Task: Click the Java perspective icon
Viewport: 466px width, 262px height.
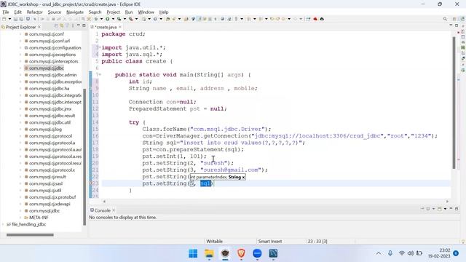Action: pos(462,19)
